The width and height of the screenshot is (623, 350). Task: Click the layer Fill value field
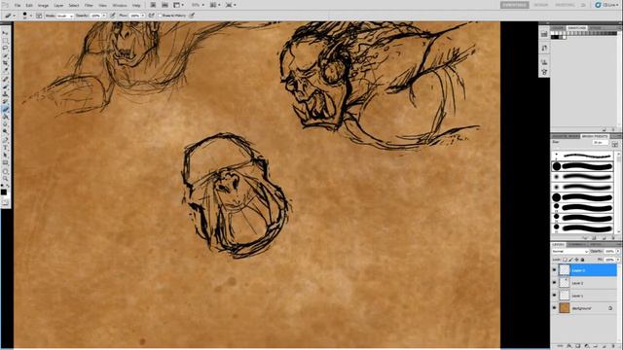[x=609, y=260]
